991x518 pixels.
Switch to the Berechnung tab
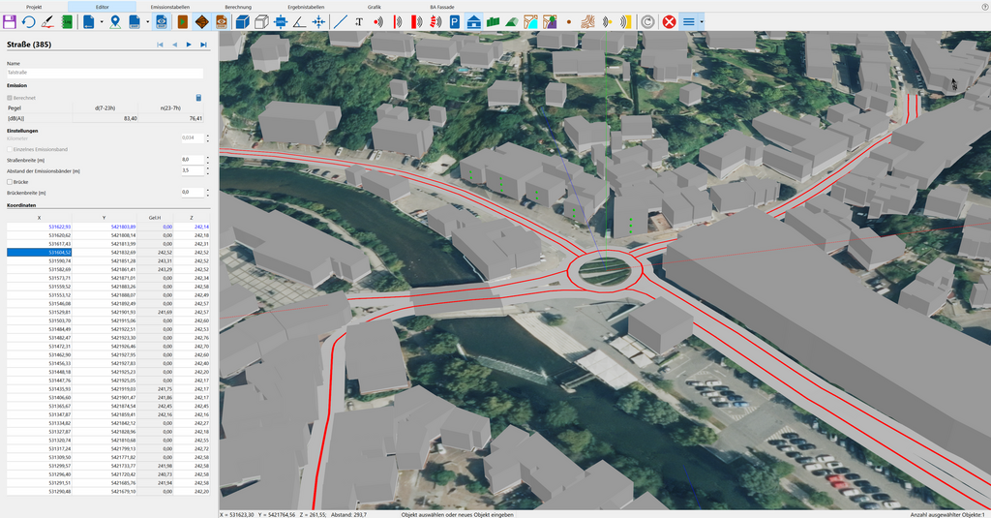click(238, 6)
